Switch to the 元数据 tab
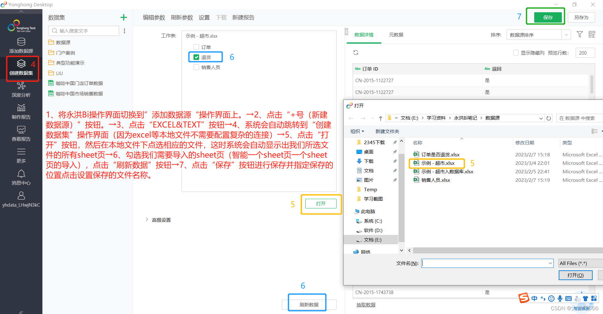This screenshot has height=314, width=603. (x=396, y=35)
